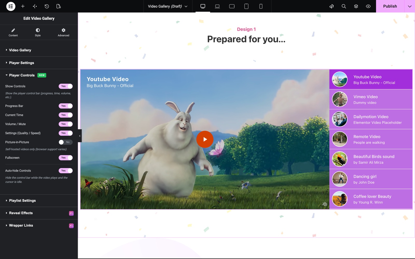Click the Publish button
415x259 pixels.
pos(390,6)
